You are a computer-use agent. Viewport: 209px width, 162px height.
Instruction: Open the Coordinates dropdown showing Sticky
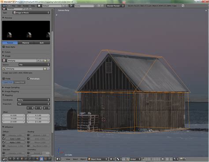[x=34, y=100]
